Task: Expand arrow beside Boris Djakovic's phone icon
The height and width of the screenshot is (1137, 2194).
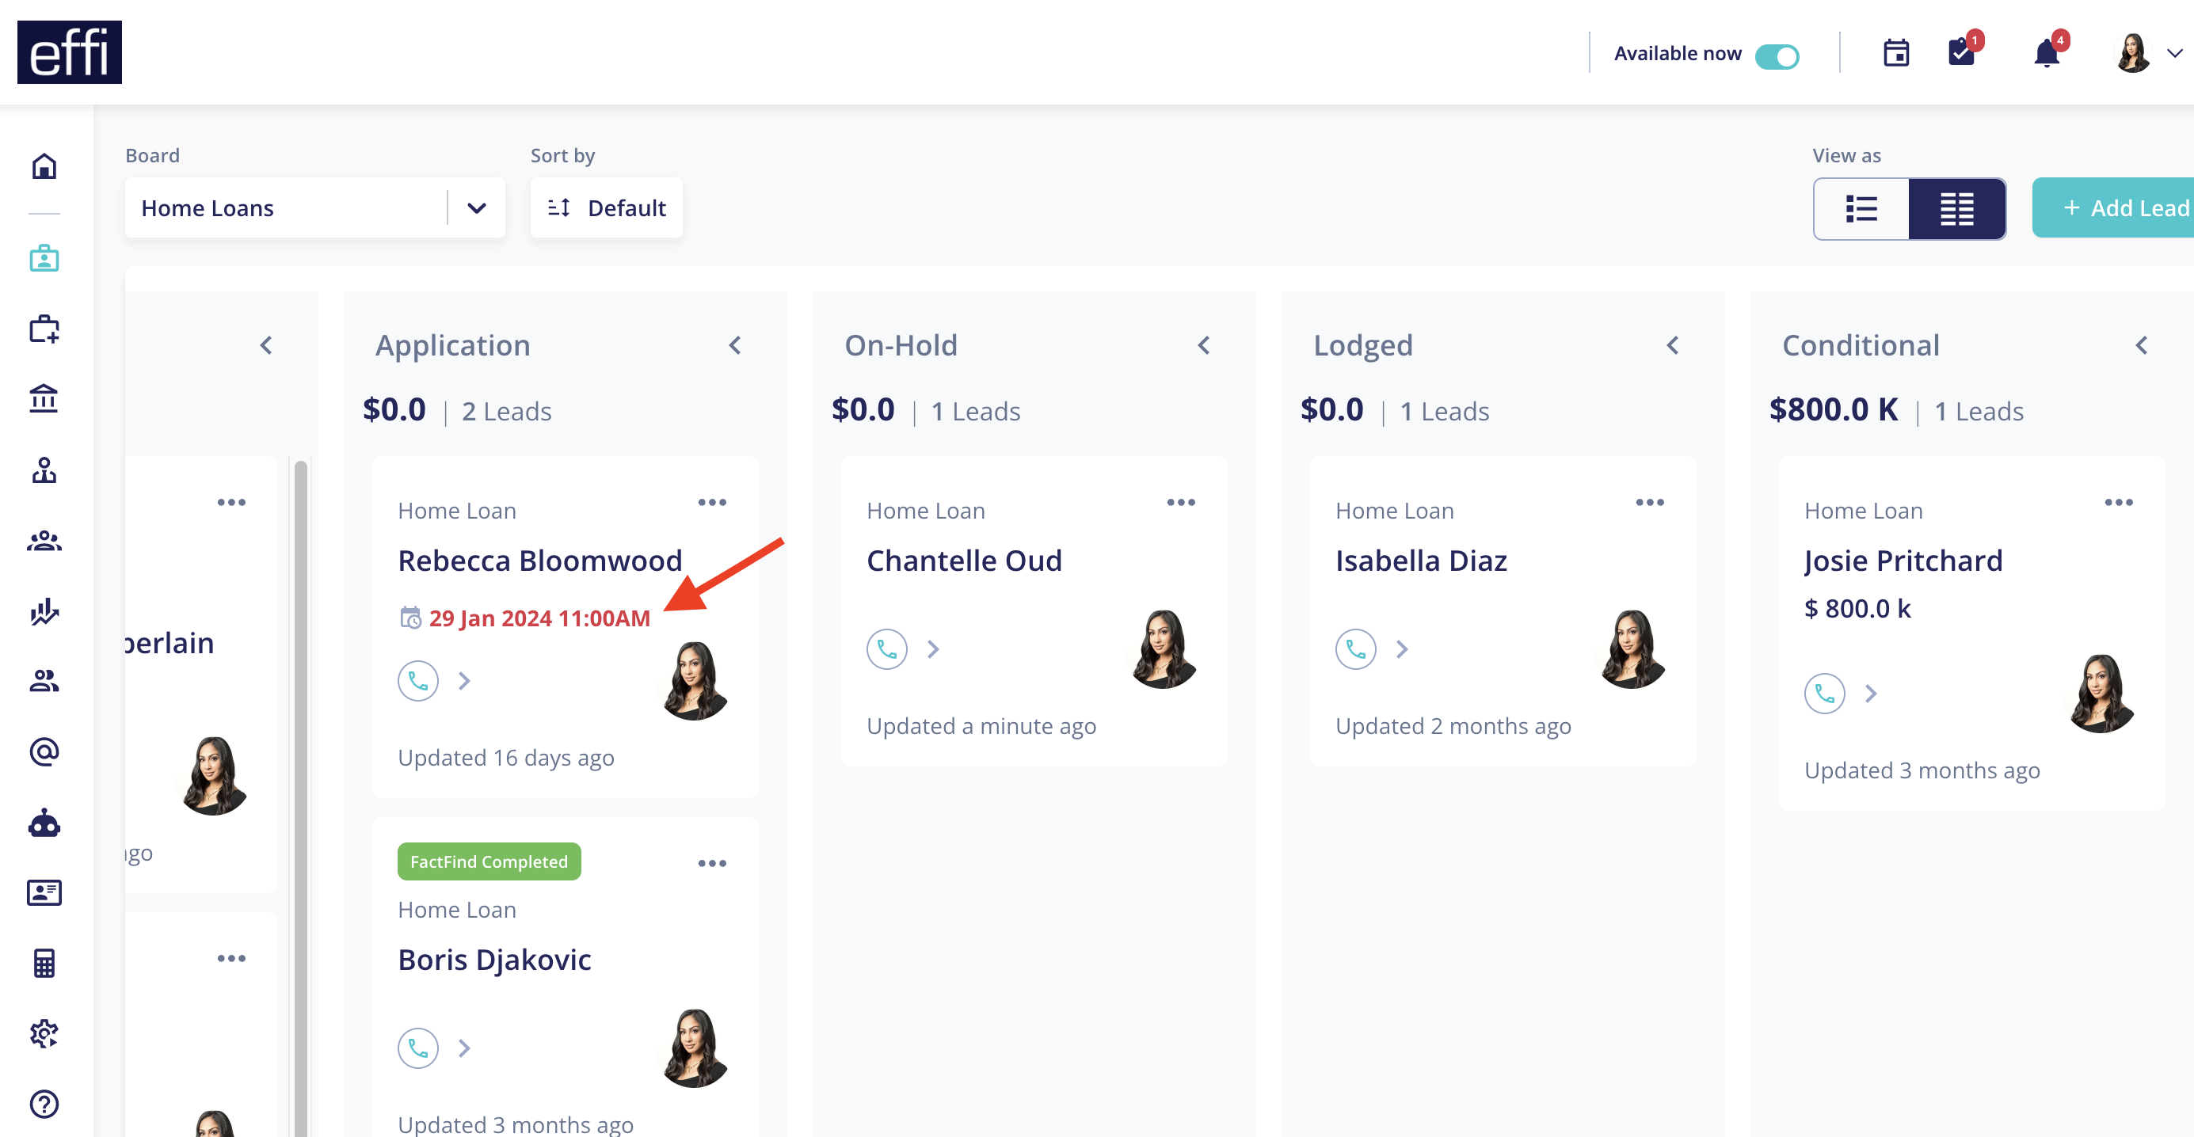Action: coord(464,1048)
